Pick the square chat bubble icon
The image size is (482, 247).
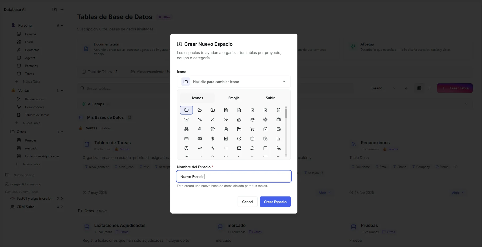point(265,148)
